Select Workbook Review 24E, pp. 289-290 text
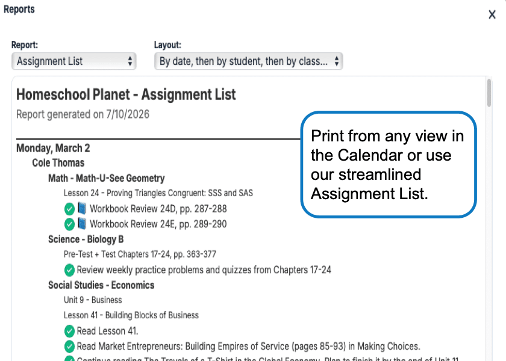This screenshot has height=361, width=506. click(x=158, y=224)
